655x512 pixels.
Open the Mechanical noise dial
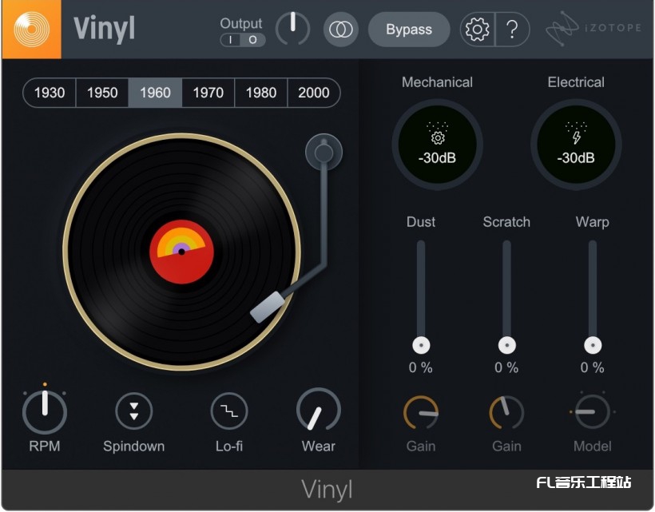(437, 145)
